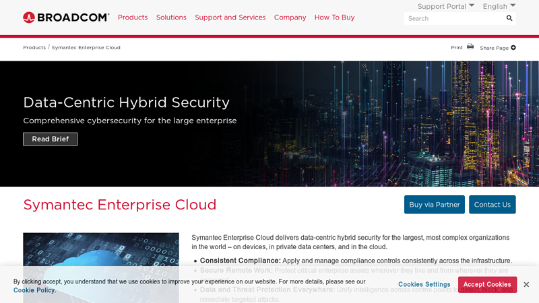
Task: Click the Symantec Enterprise Cloud heading
Action: coord(120,205)
